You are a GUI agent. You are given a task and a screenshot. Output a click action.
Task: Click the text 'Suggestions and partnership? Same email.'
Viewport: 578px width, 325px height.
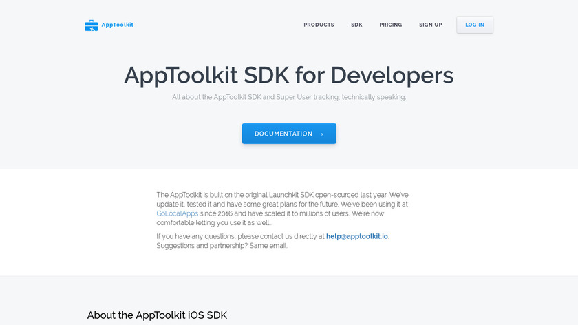(222, 246)
